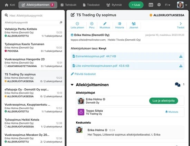Open Työsopimus Heikki Ketola request
This screenshot has width=190, height=146.
click(x=33, y=123)
